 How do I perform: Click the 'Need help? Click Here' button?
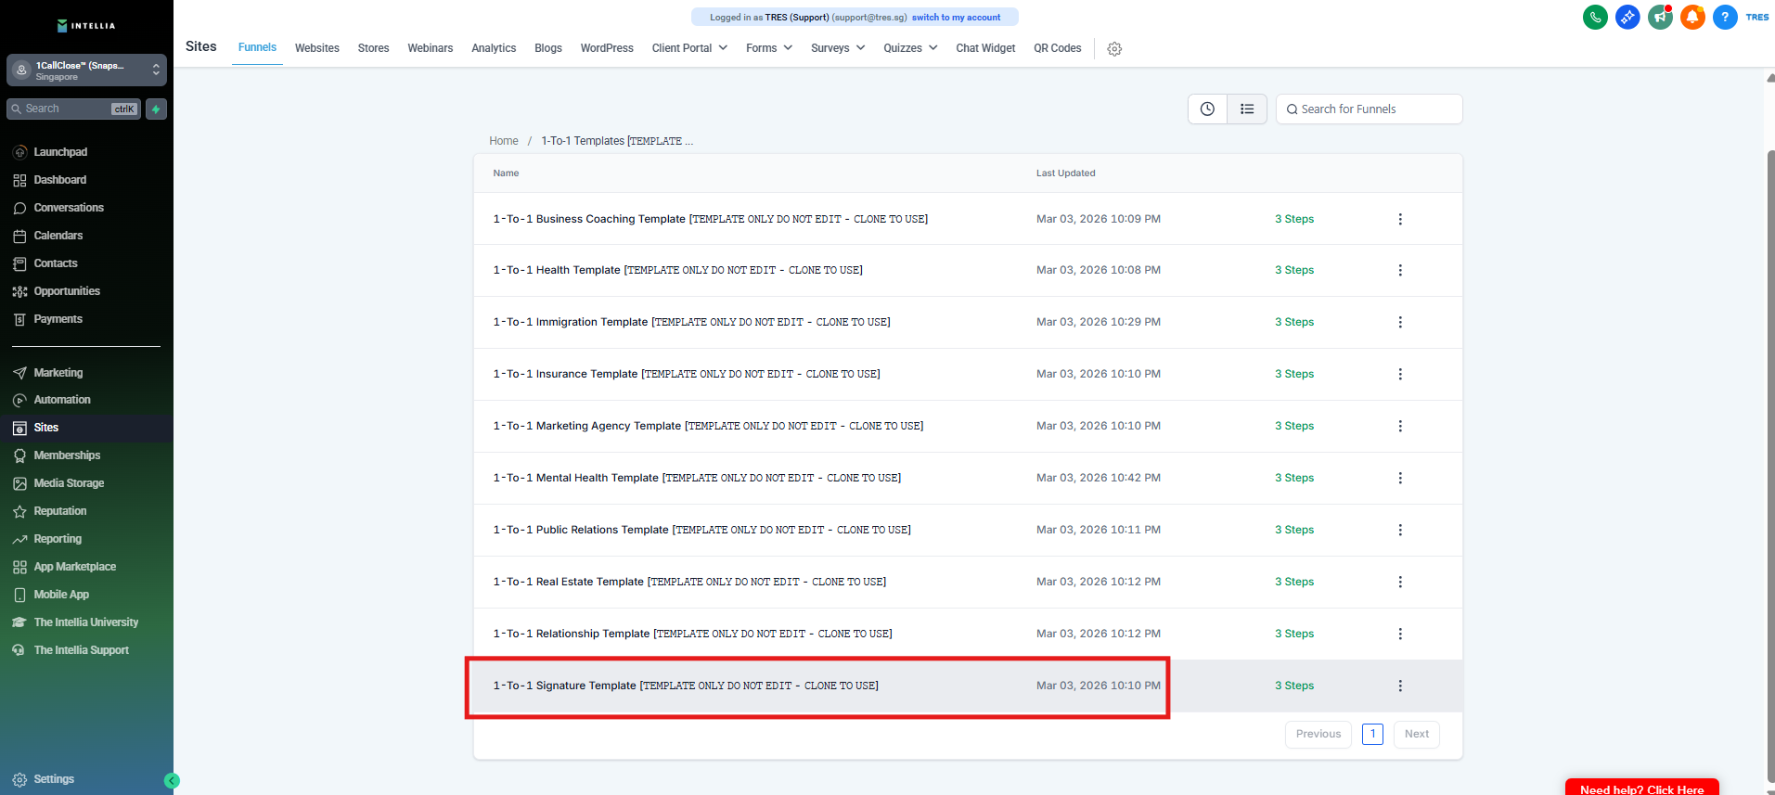click(1641, 787)
